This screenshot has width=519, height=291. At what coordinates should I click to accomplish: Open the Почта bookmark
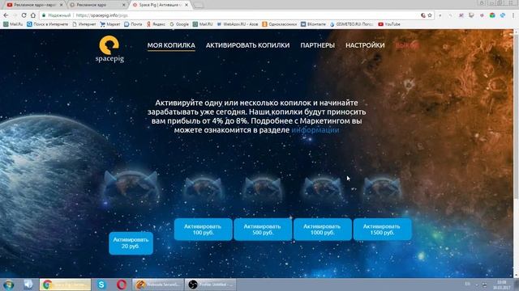click(x=133, y=24)
